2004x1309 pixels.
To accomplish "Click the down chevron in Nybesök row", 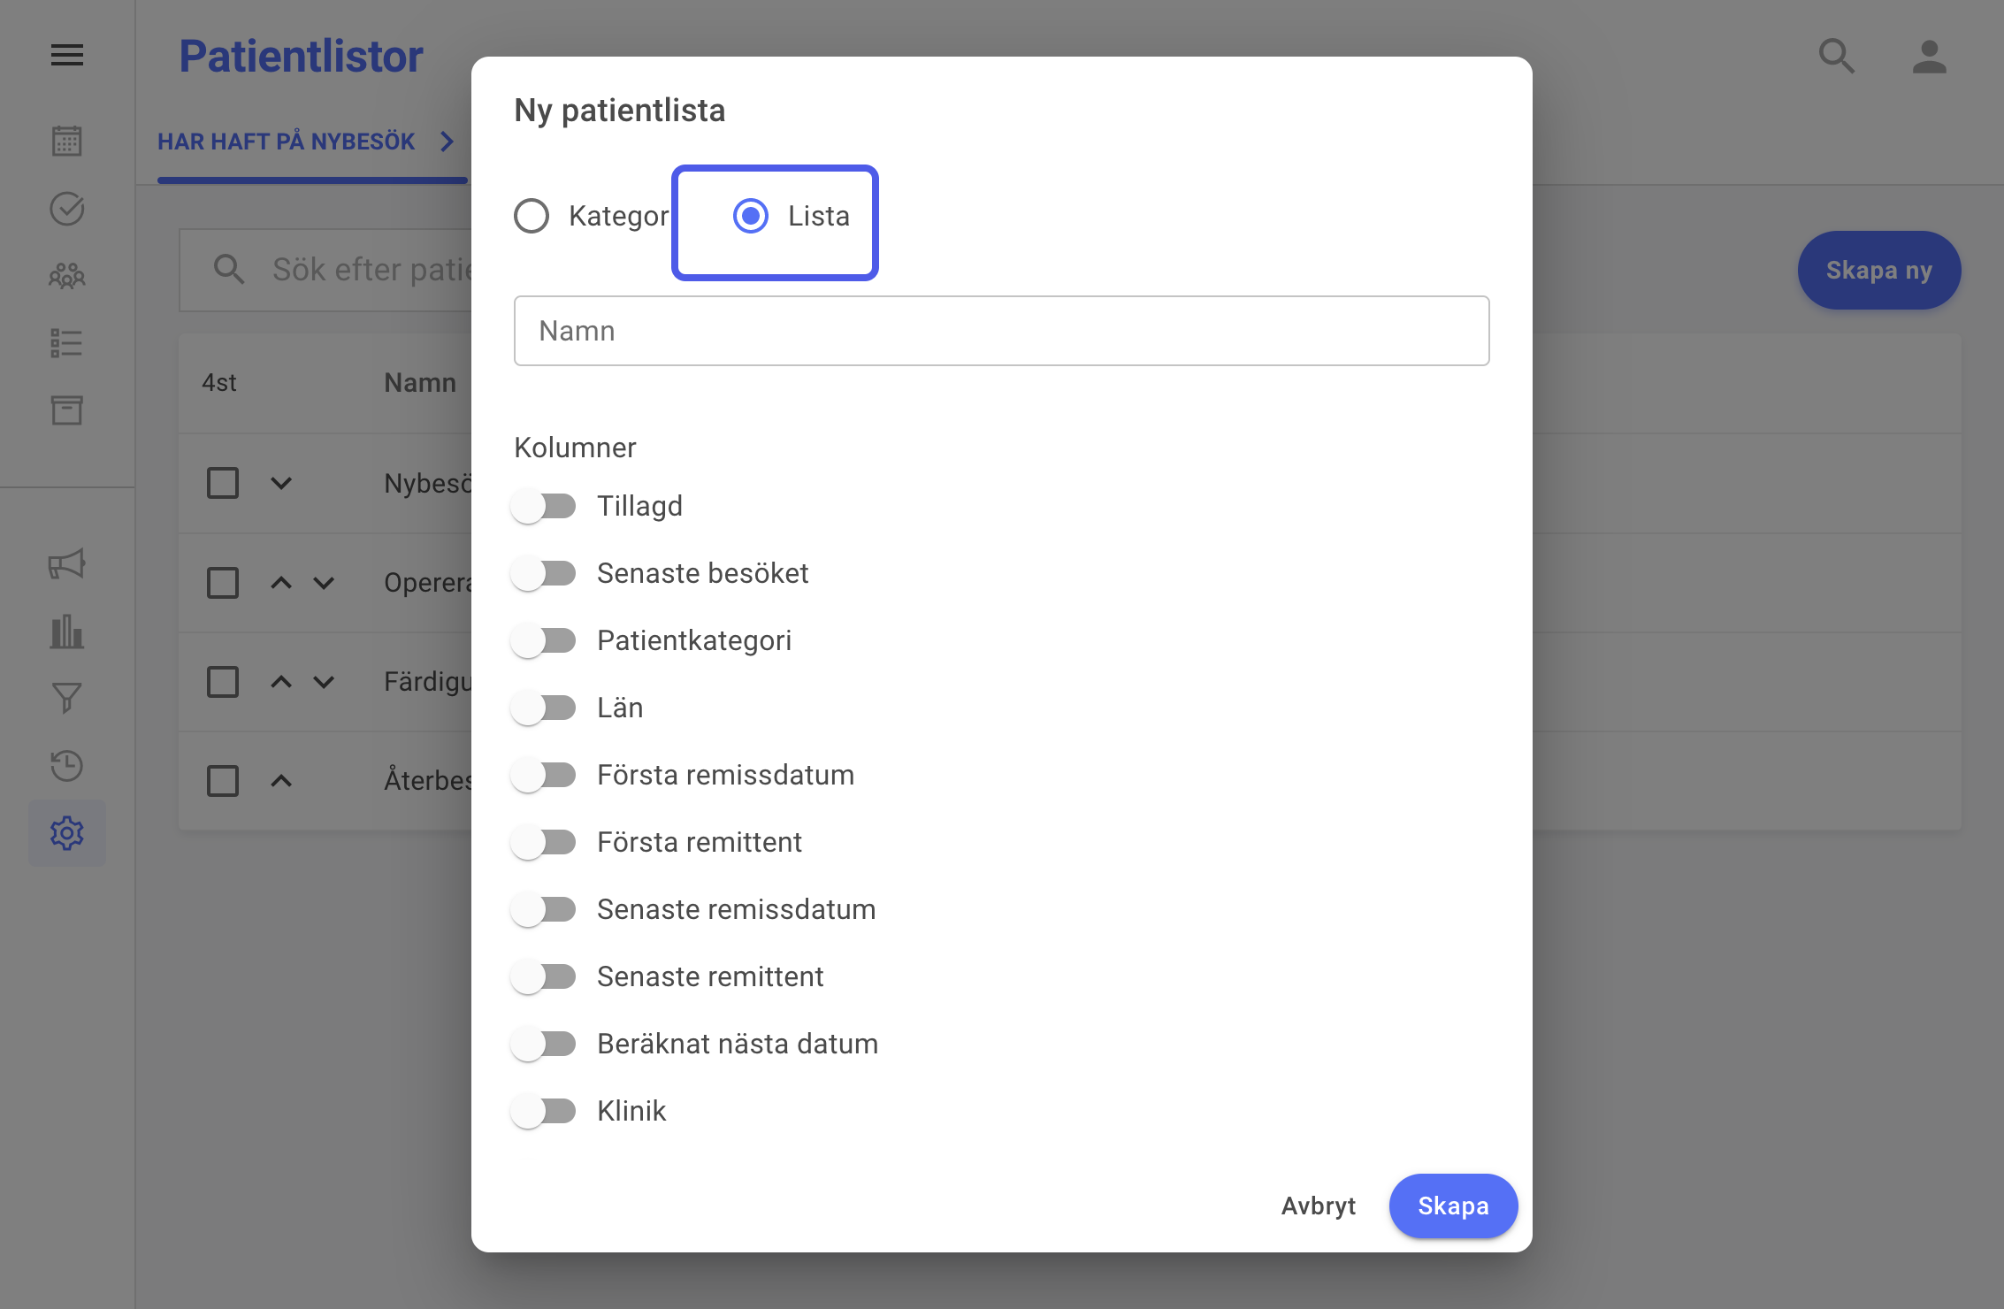I will pyautogui.click(x=281, y=483).
